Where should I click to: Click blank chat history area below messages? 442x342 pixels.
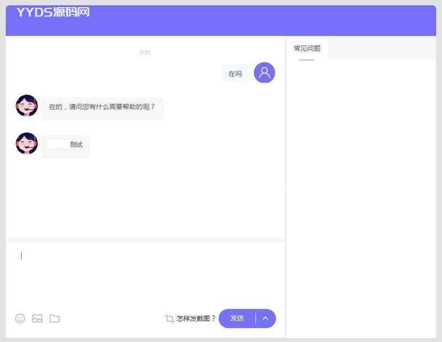pos(145,199)
